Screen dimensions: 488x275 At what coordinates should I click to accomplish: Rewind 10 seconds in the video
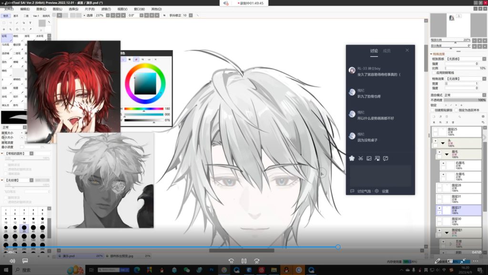[231, 261]
